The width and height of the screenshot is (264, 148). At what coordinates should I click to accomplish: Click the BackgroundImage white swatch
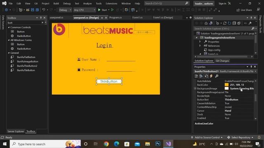226,88
